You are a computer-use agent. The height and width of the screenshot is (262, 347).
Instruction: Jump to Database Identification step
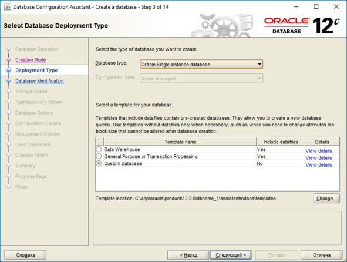[39, 81]
